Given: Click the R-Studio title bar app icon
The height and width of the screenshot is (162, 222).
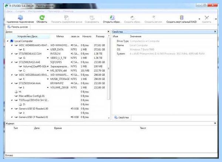Looking at the screenshot, I should [x=7, y=6].
